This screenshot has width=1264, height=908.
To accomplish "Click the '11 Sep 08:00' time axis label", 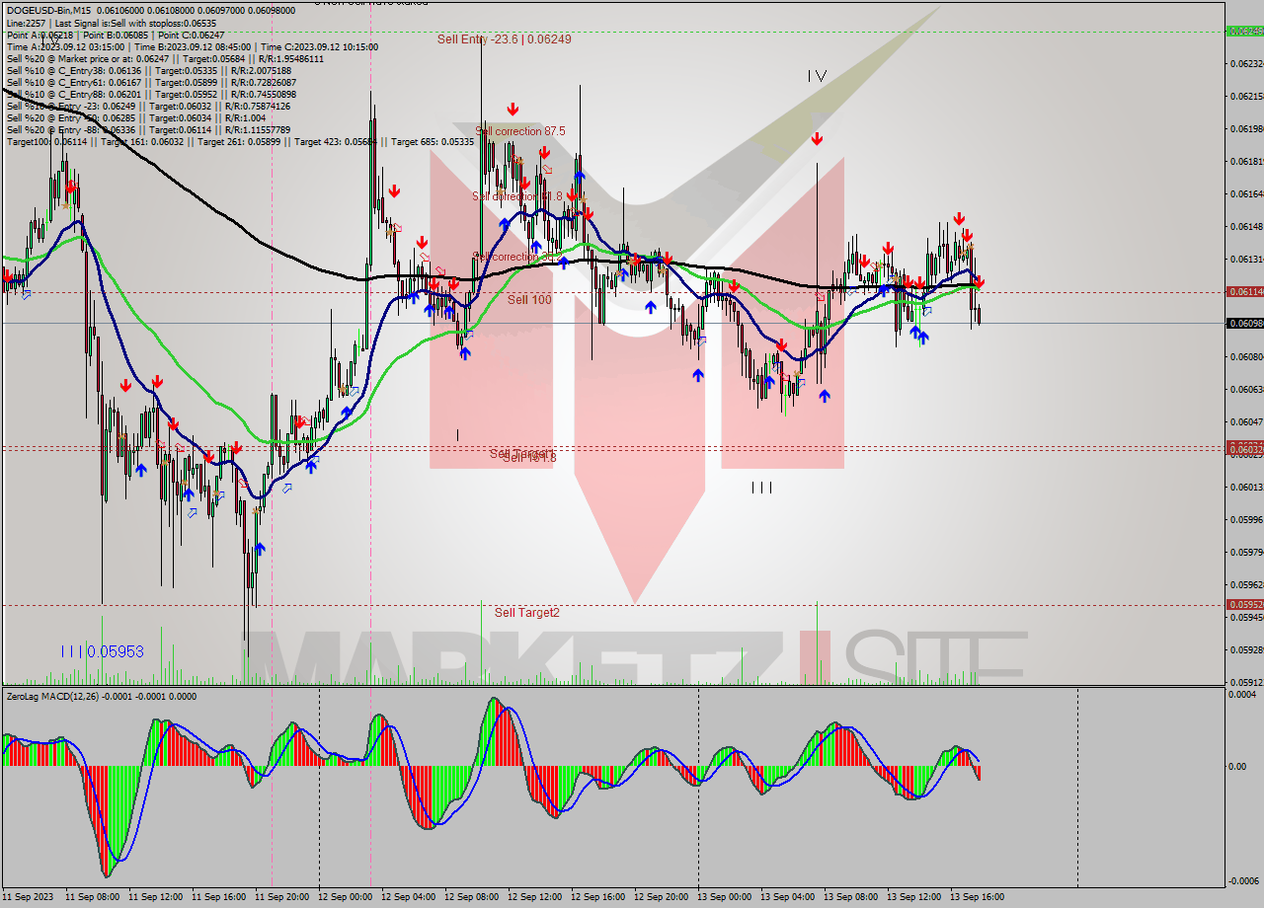I will (x=92, y=897).
